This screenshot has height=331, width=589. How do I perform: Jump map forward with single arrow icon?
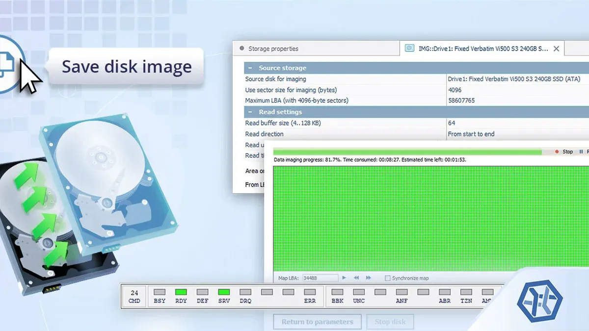pos(344,278)
